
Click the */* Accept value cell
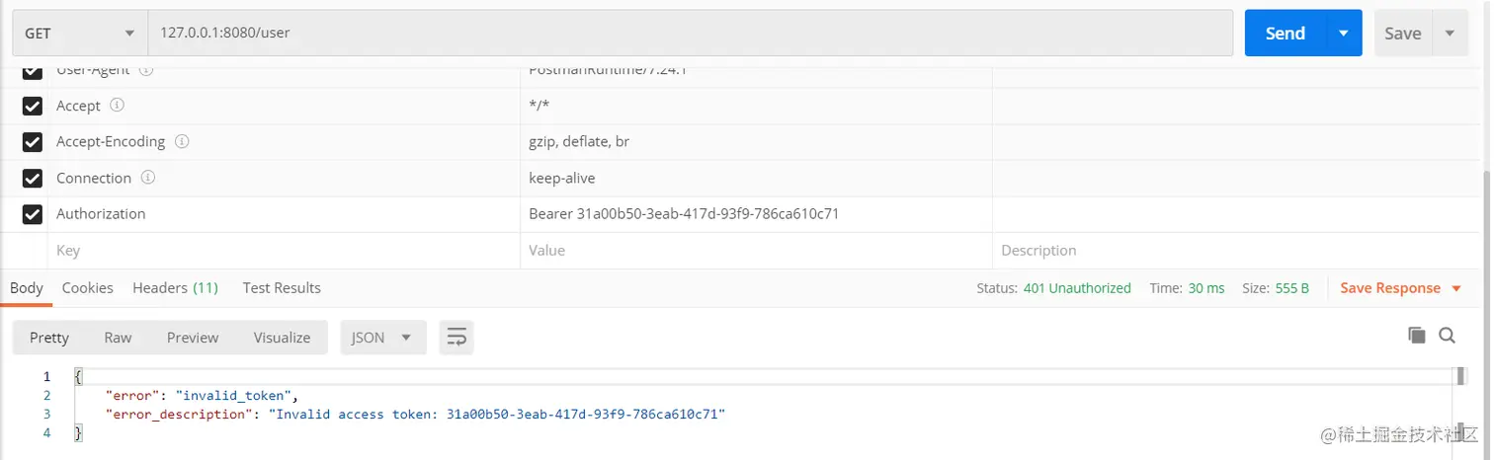tap(756, 107)
